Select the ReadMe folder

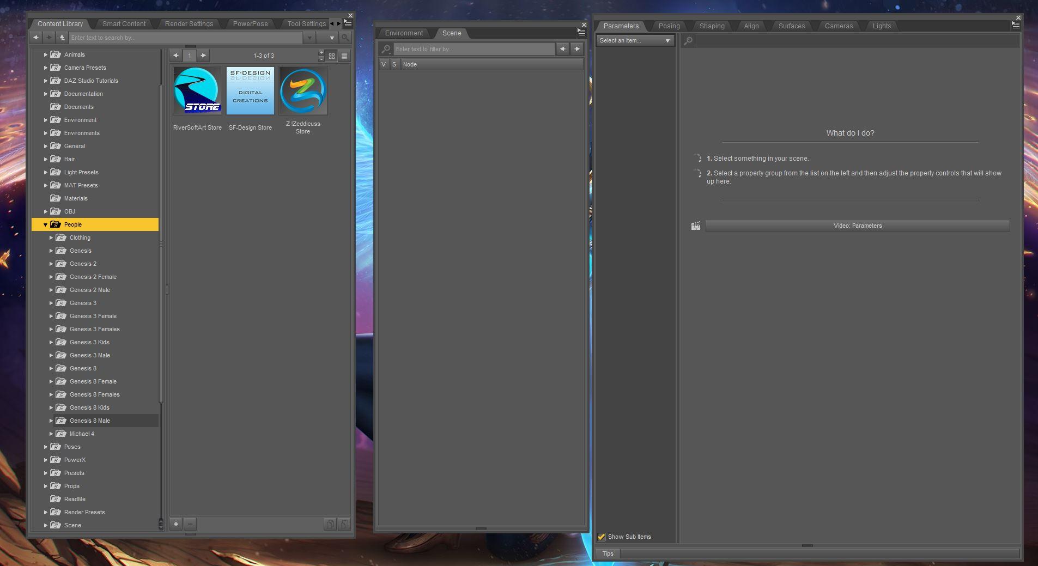pyautogui.click(x=75, y=499)
